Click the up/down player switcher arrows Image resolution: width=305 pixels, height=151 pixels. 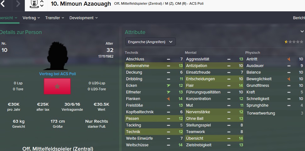coord(42,4)
